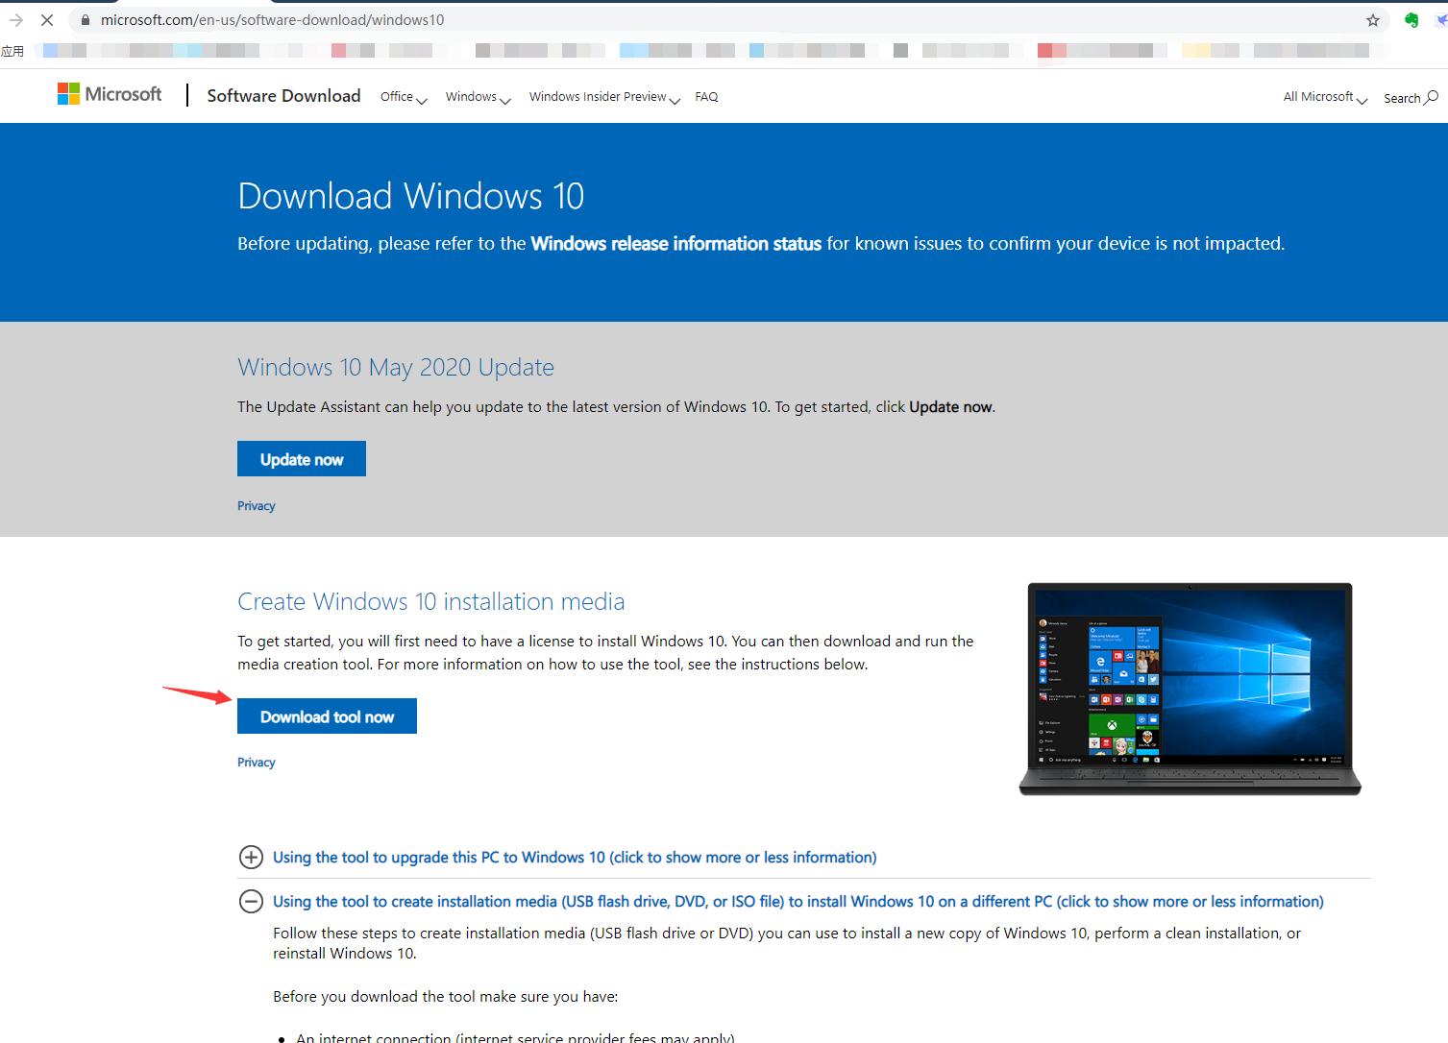Image resolution: width=1448 pixels, height=1043 pixels.
Task: Collapse the installation media instructions section
Action: coord(251,901)
